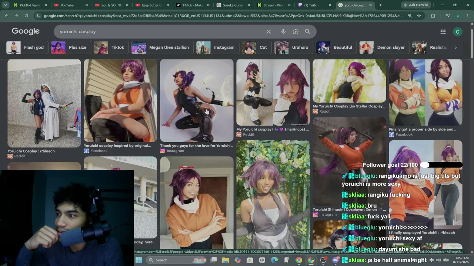
Task: Click the Ask Gemini button
Action: [415, 5]
